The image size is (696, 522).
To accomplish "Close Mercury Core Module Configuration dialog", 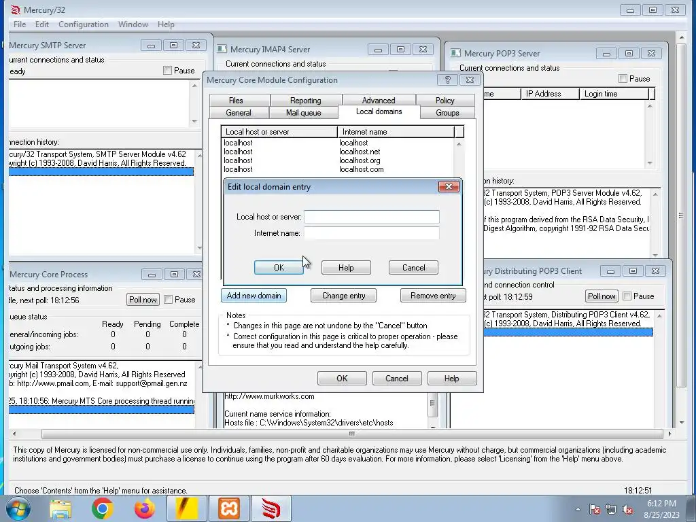I will click(x=470, y=80).
